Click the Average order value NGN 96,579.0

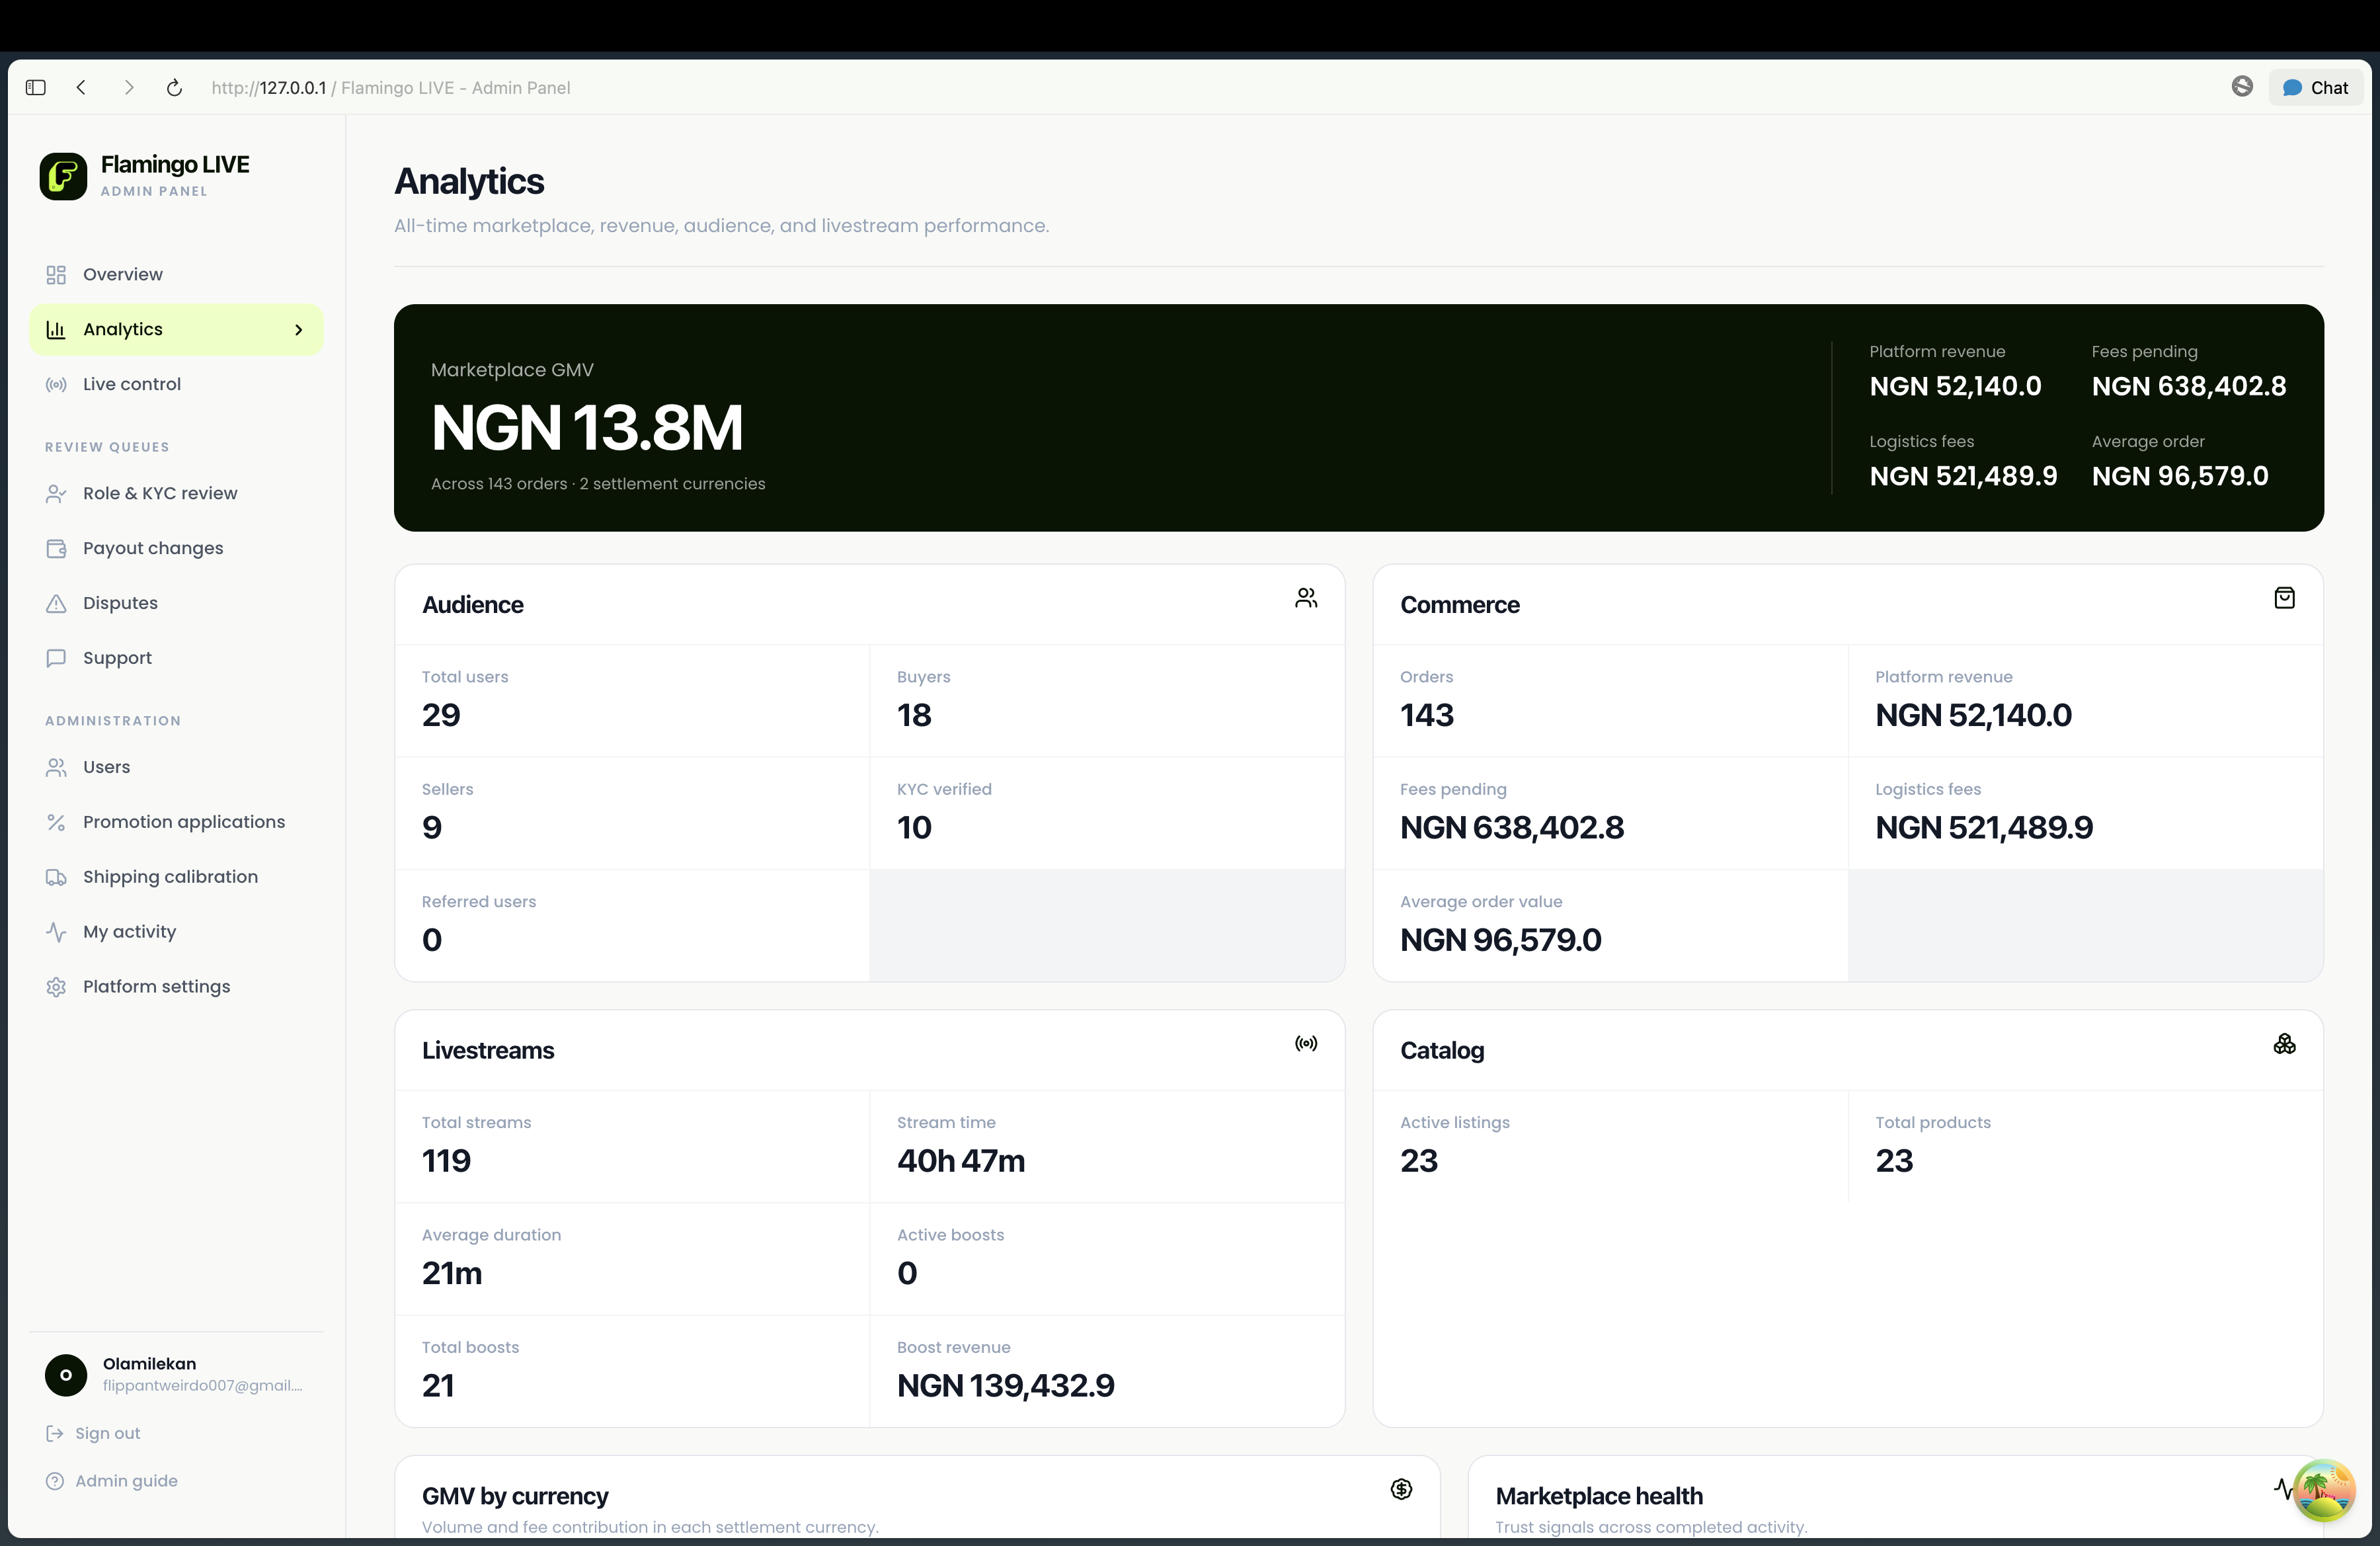[1501, 941]
